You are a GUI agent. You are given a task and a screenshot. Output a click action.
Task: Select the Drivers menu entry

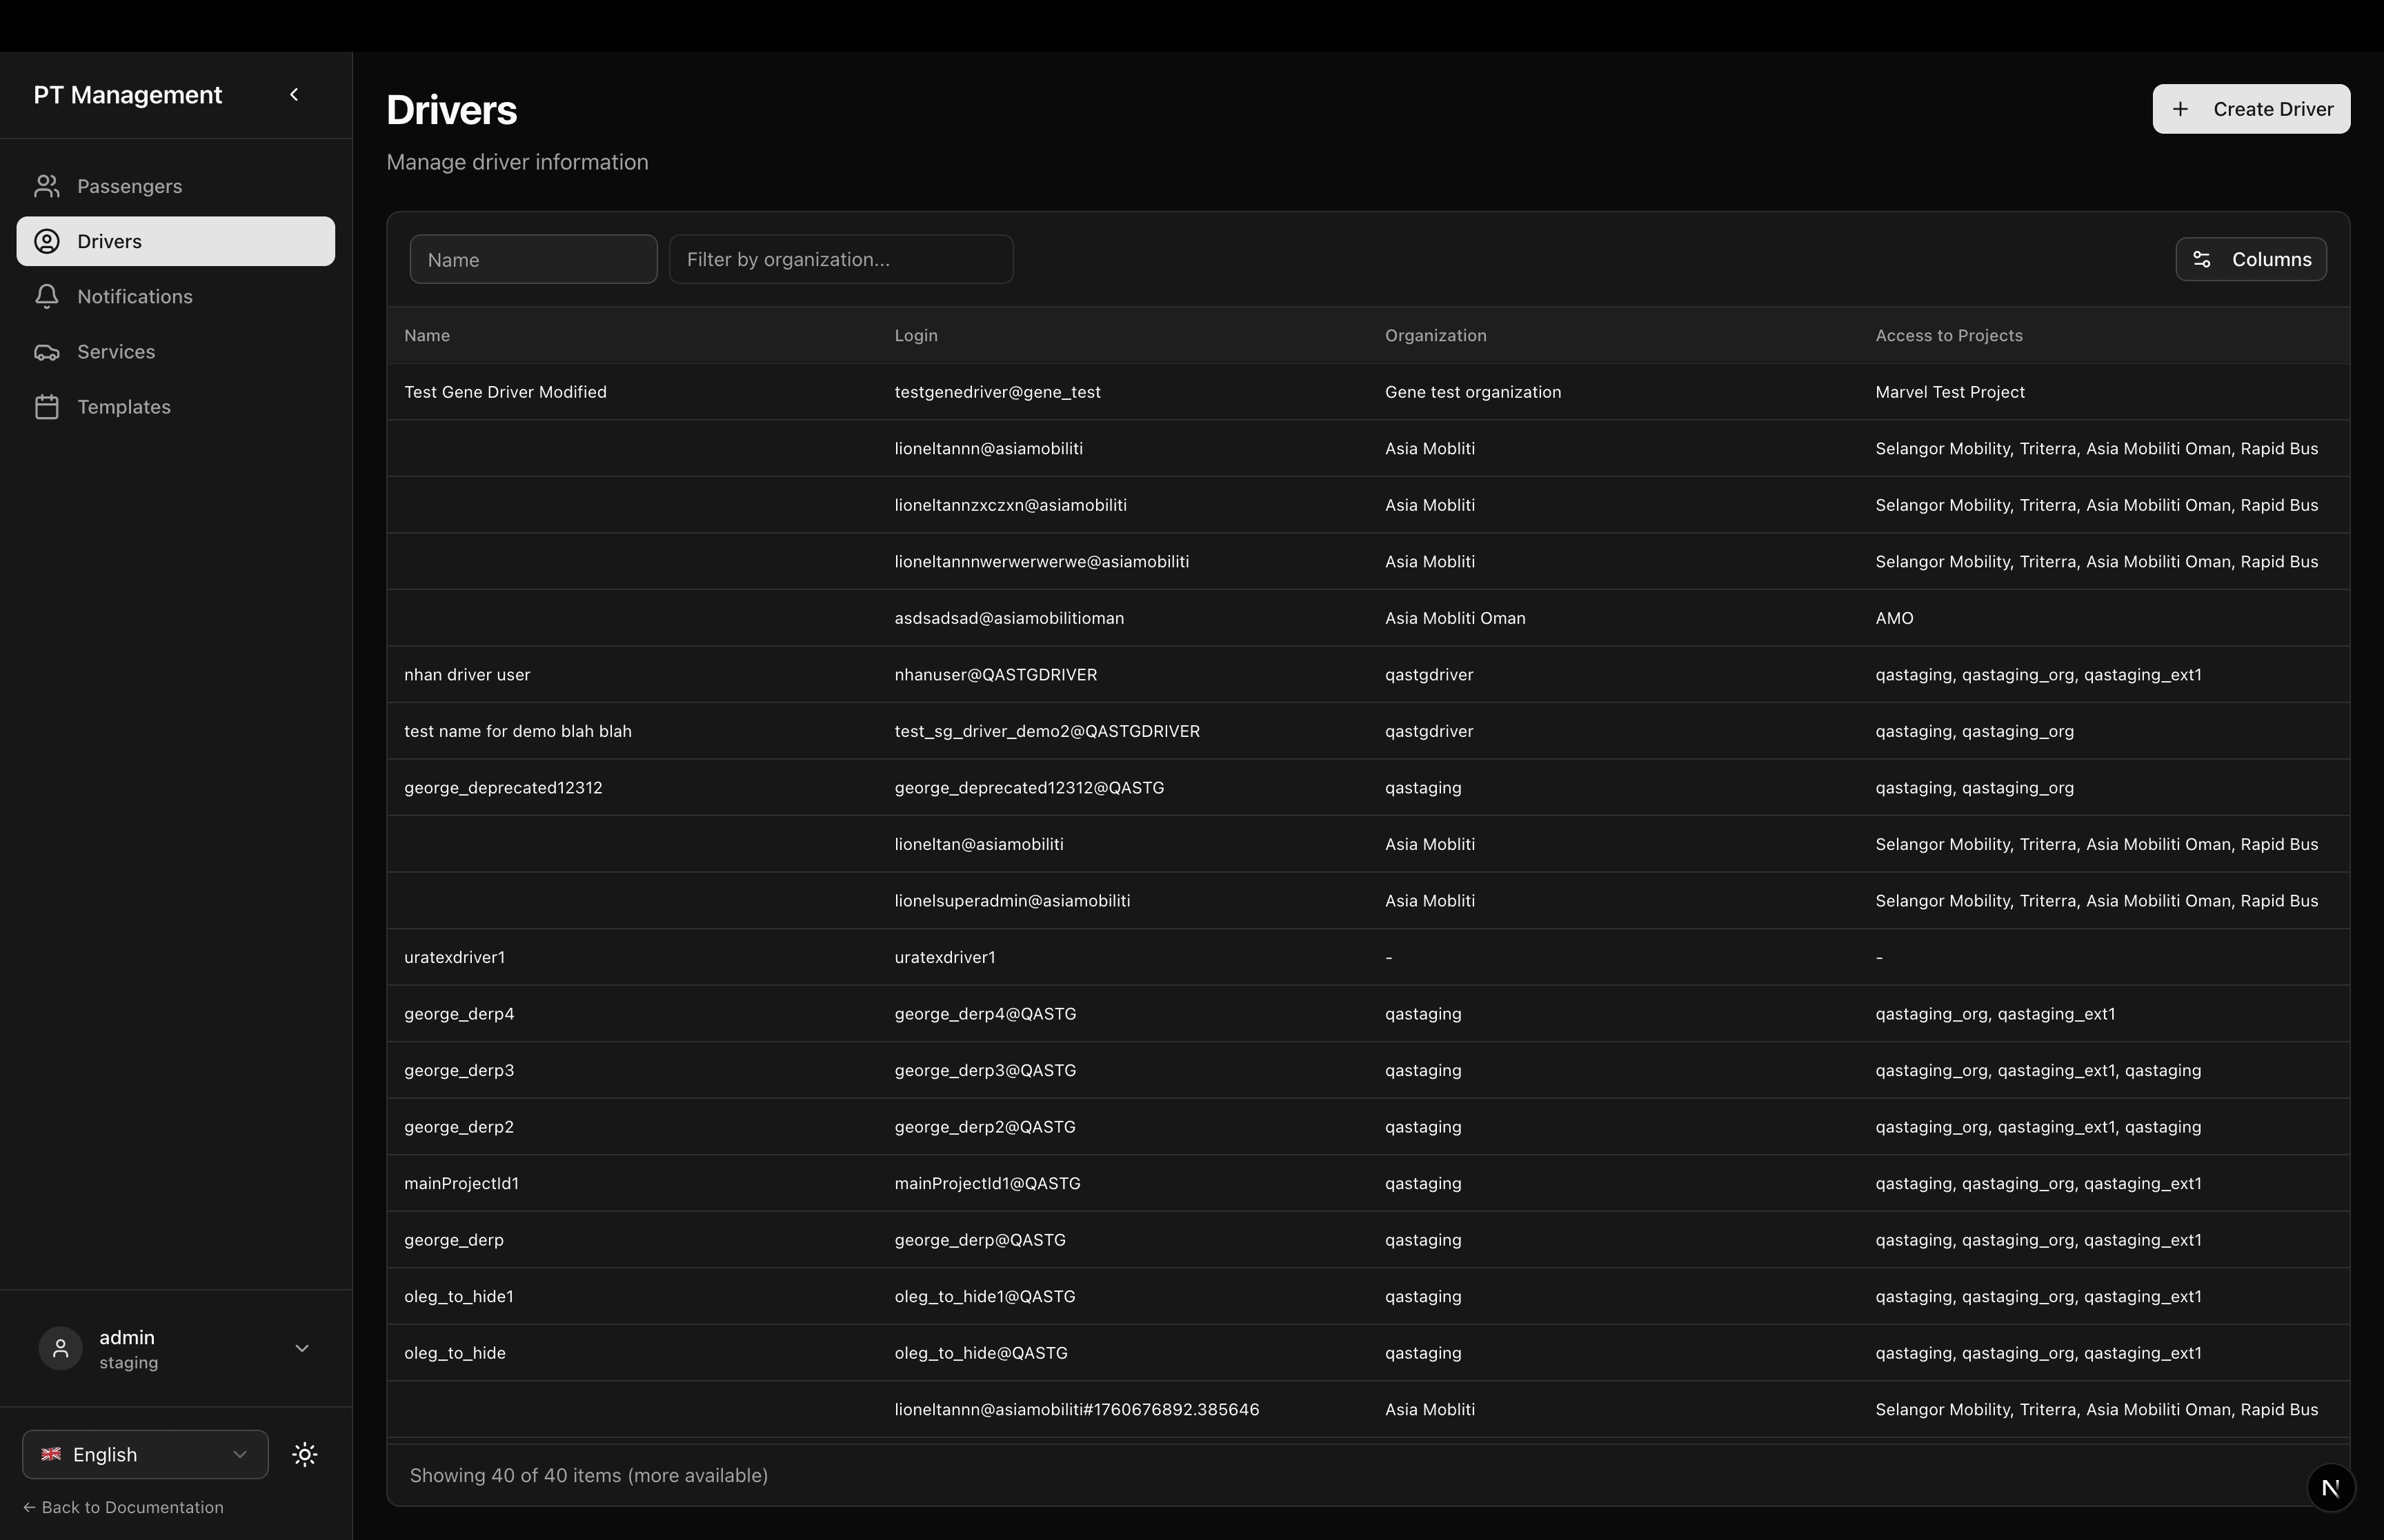click(111, 241)
